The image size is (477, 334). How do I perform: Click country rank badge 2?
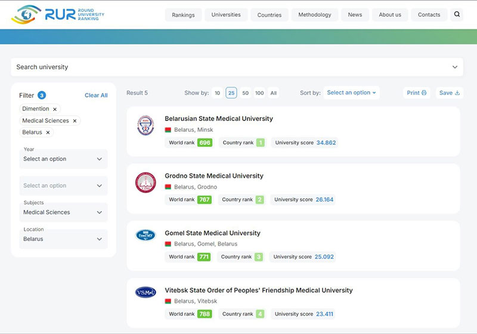[x=259, y=200]
